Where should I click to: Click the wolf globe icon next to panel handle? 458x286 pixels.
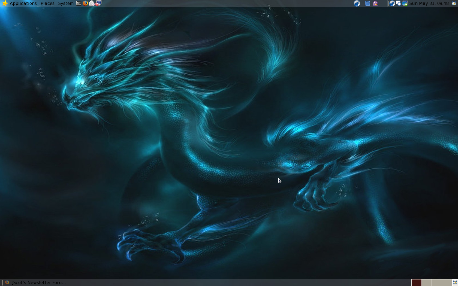tap(392, 3)
